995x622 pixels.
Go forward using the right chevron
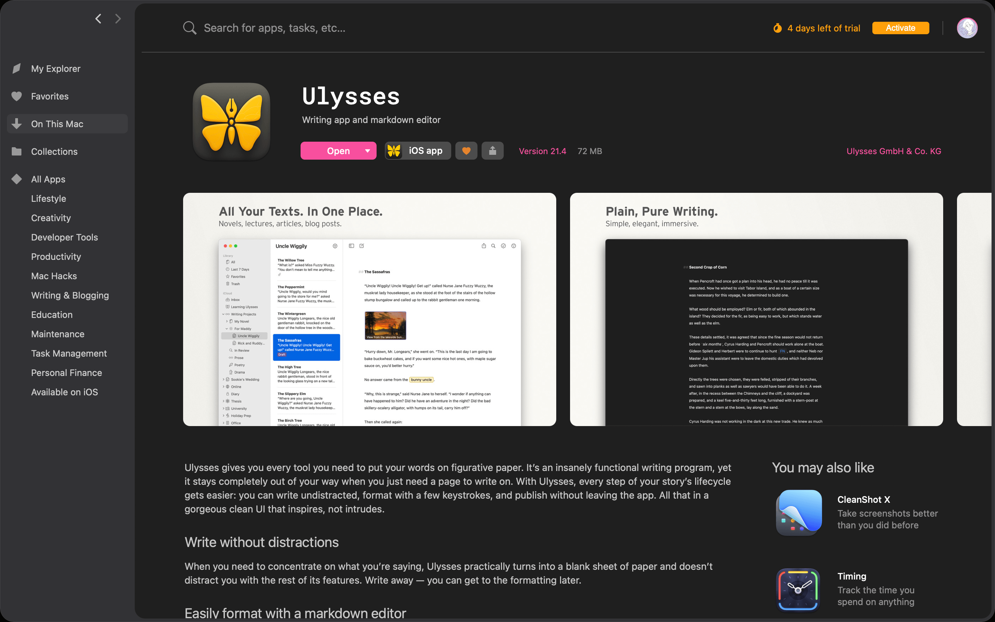(118, 19)
